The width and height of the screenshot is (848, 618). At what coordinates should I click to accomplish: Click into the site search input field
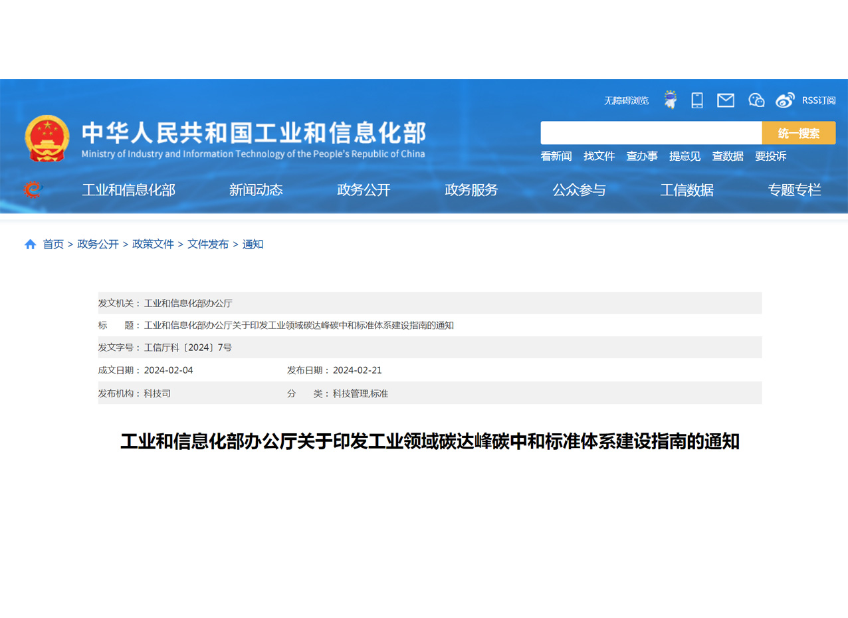[651, 133]
